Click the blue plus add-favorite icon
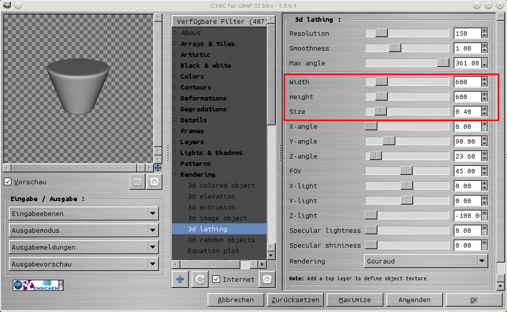 (180, 279)
